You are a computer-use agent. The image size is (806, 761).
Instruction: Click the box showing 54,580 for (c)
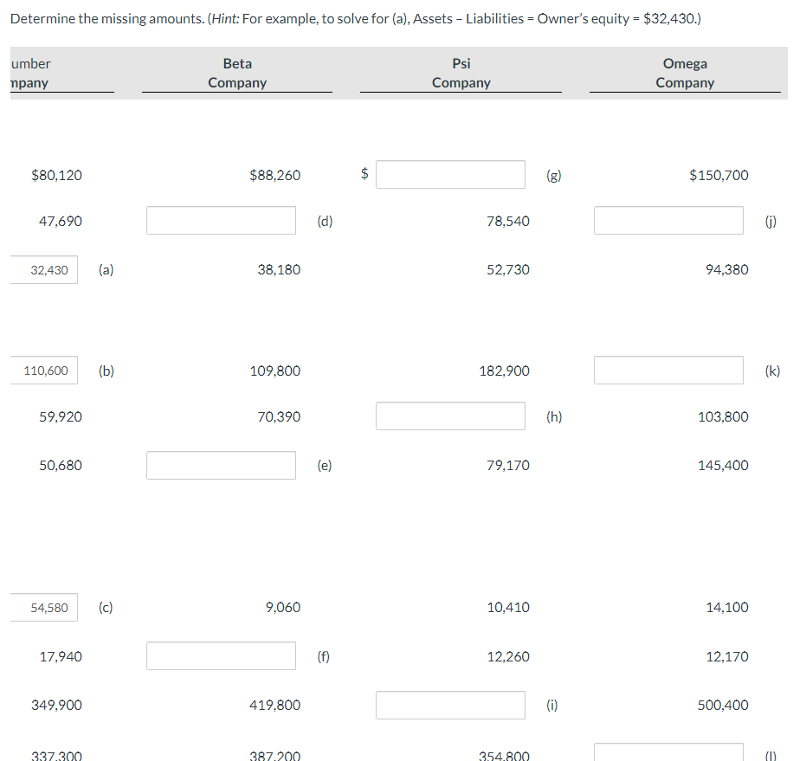[43, 607]
